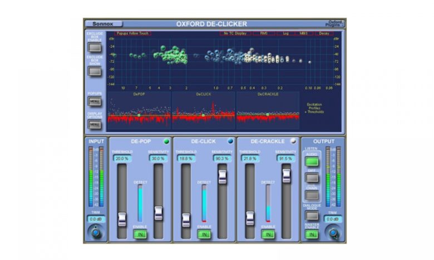Click the DePOP excitation profile graph

[139, 112]
